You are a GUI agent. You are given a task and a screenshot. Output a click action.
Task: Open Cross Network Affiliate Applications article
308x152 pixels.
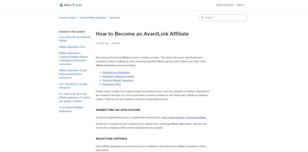point(71,109)
